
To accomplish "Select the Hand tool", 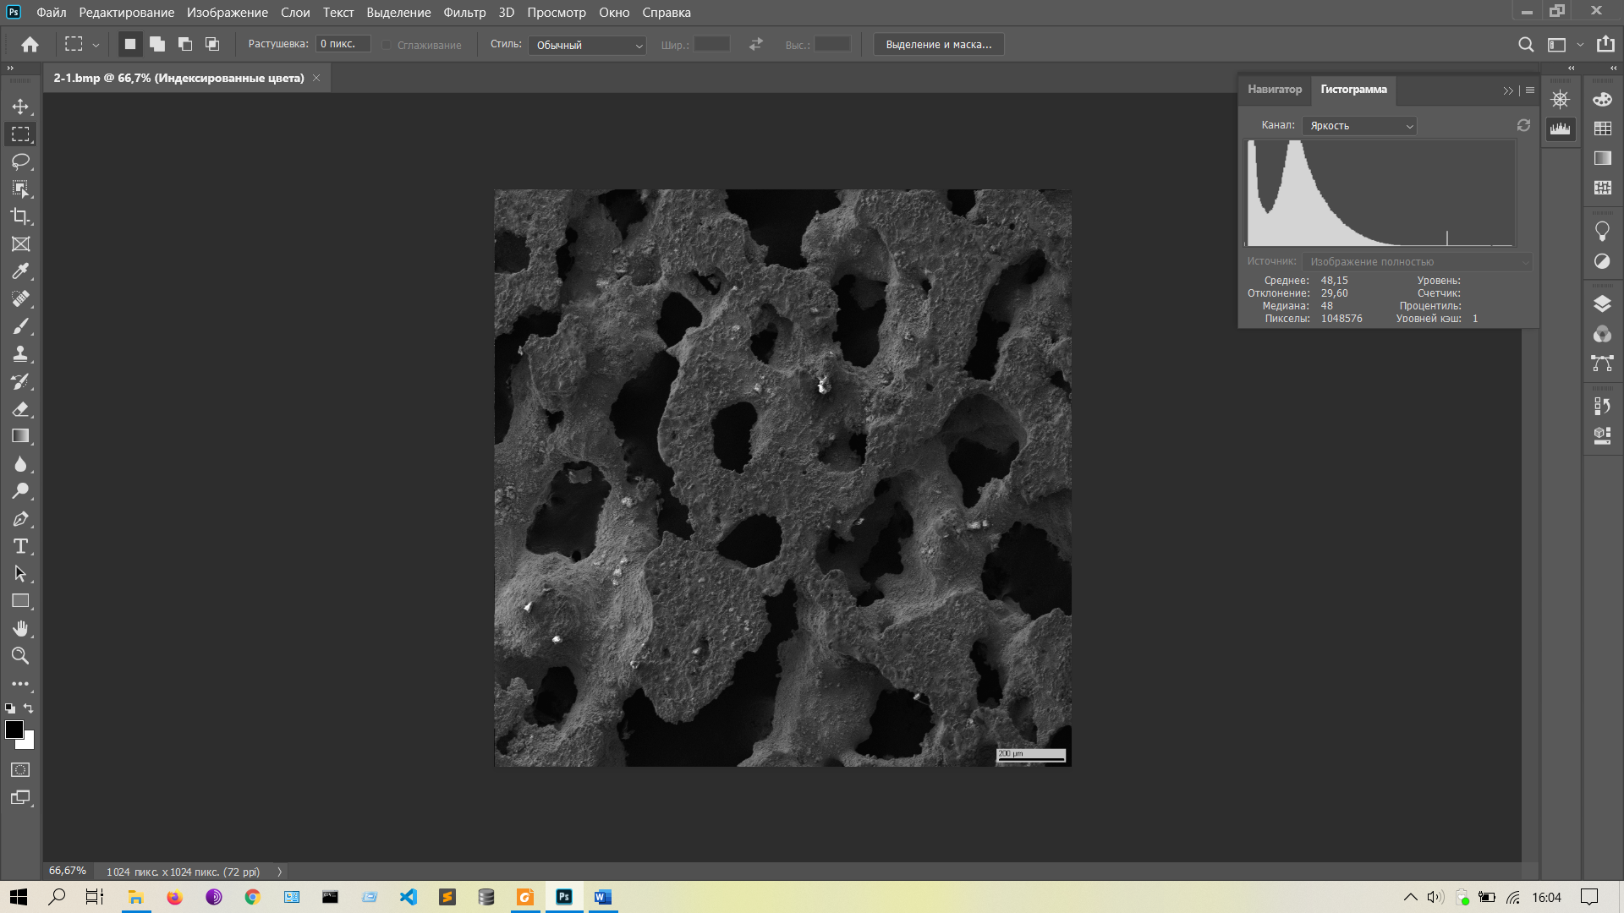I will [20, 628].
